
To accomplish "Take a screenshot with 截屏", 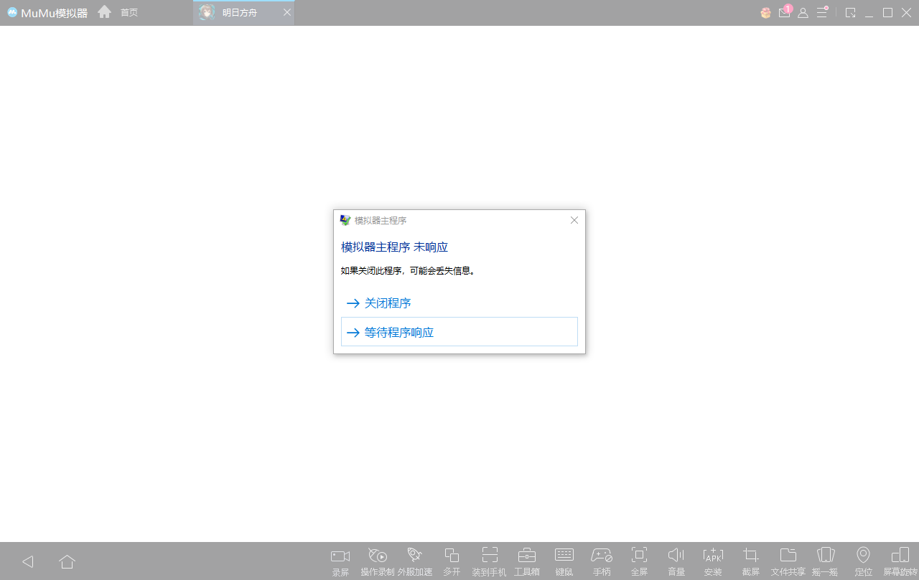I will [751, 561].
